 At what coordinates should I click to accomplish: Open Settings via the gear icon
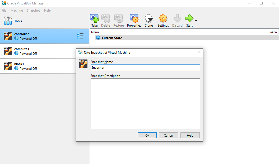163,19
